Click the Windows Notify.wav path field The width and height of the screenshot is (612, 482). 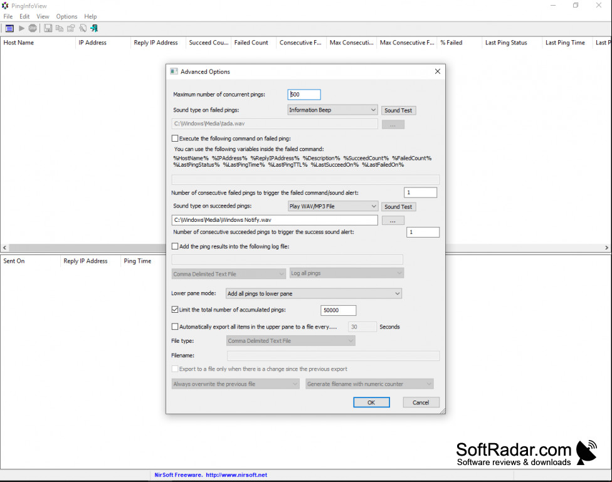(275, 220)
